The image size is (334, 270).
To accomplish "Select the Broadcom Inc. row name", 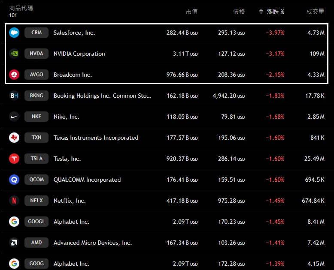I will (73, 75).
